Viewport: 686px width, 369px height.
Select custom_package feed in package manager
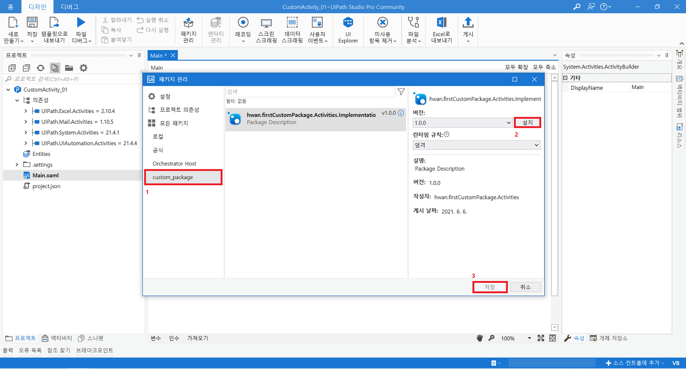coord(183,177)
